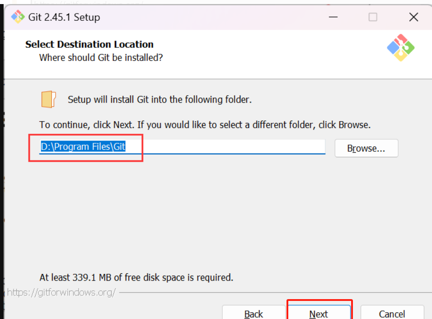The image size is (432, 319).
Task: Cancel the Git installation
Action: pyautogui.click(x=392, y=314)
